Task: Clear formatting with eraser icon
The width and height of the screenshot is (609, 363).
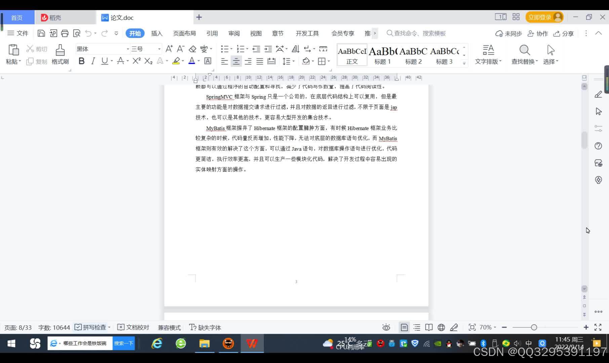Action: pos(192,49)
